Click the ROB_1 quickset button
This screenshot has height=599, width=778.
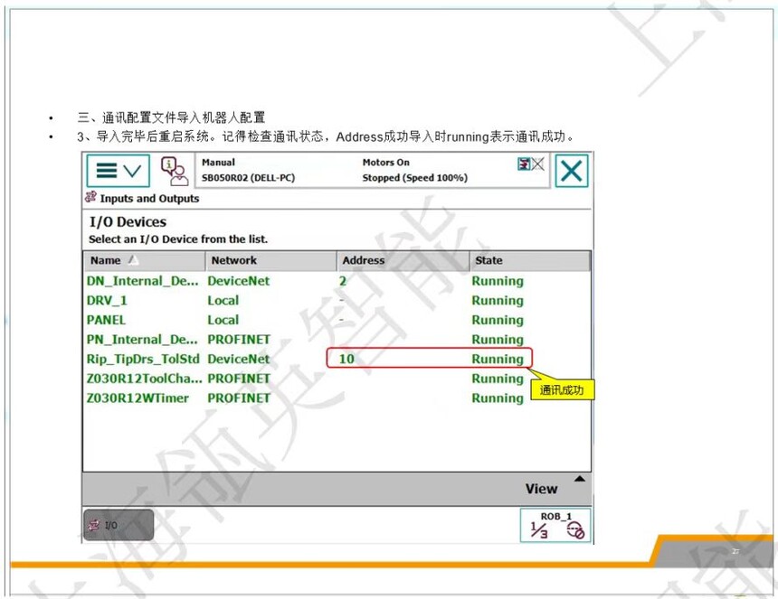coord(555,525)
